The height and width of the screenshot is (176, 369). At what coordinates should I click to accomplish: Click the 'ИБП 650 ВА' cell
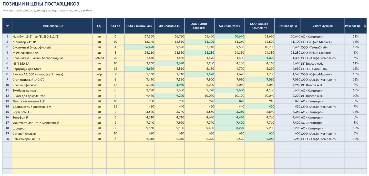[x=52, y=63]
